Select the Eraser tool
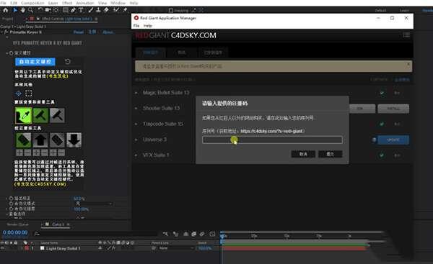This screenshot has width=433, height=264. tap(106, 10)
